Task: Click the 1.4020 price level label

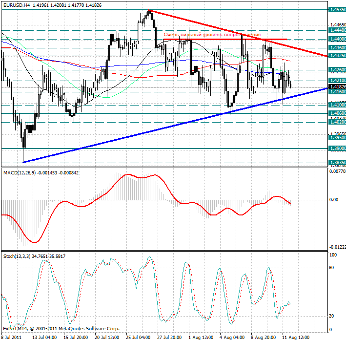Action: click(337, 122)
